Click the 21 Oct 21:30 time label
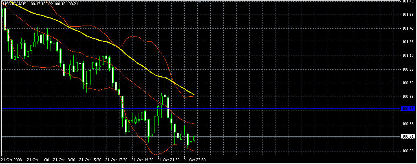This screenshot has width=417, height=164. tap(169, 160)
